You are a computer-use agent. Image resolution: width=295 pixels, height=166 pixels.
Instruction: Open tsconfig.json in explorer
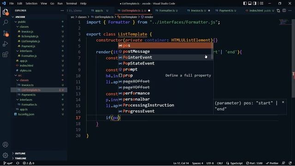pyautogui.click(x=39, y=114)
